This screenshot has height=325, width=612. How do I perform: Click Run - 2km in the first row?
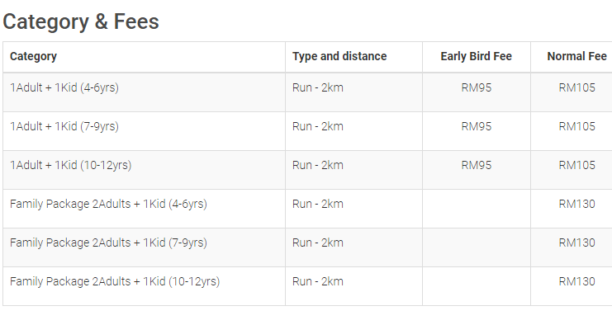318,87
